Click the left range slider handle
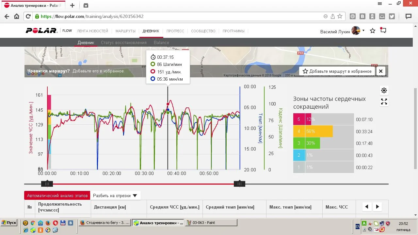This screenshot has height=235, width=418. coord(47,184)
